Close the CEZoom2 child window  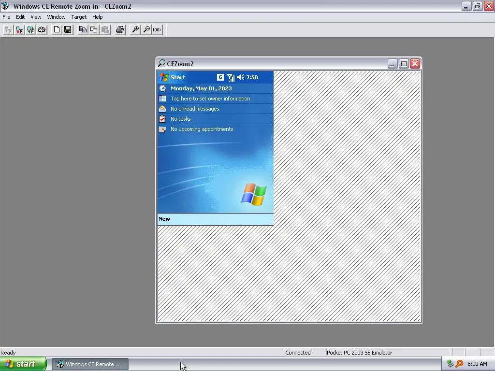415,64
